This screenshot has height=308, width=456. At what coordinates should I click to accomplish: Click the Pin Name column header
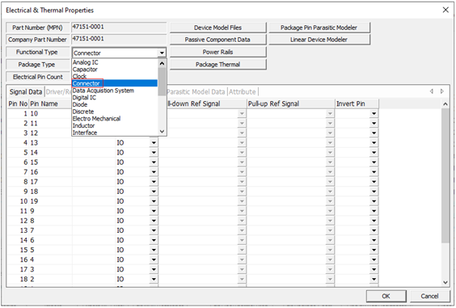(x=51, y=103)
